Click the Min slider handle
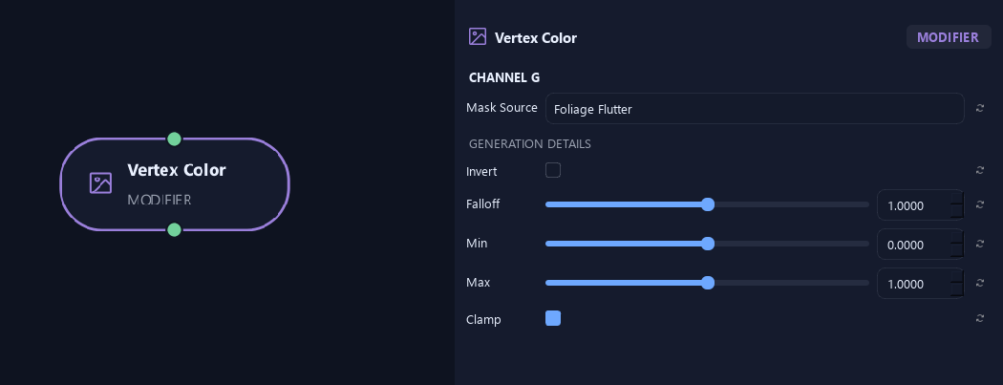The width and height of the screenshot is (1003, 385). [708, 244]
